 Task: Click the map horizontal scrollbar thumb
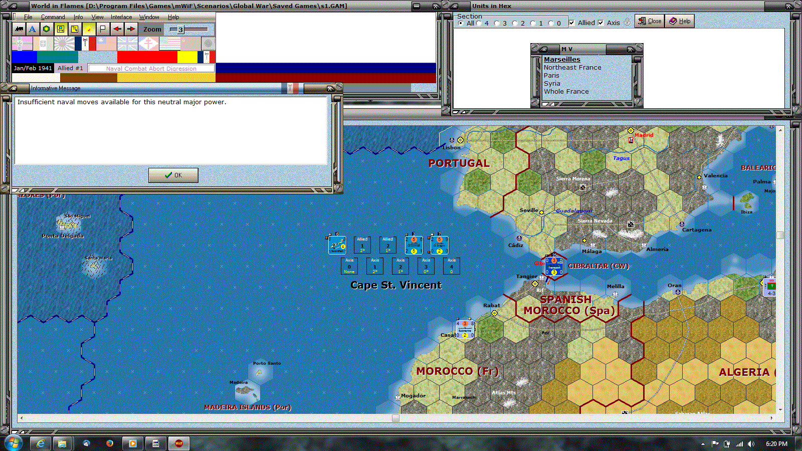[395, 418]
